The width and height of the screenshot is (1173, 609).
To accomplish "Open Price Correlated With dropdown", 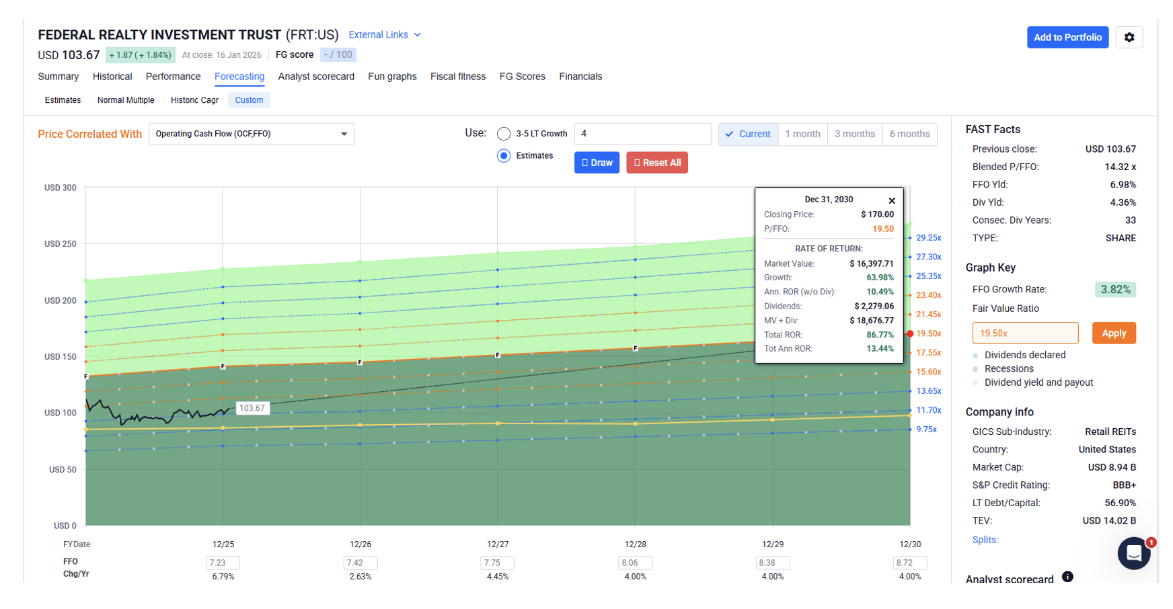I will (252, 134).
